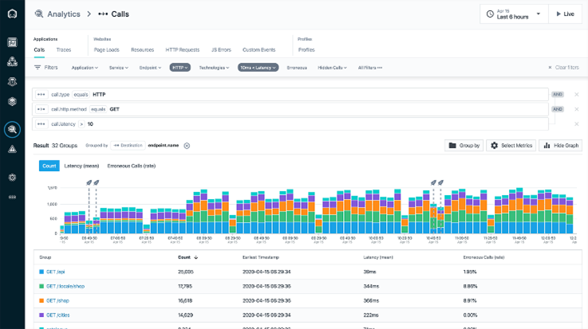Switch to the Profiles tab
This screenshot has width=588, height=329.
(306, 49)
